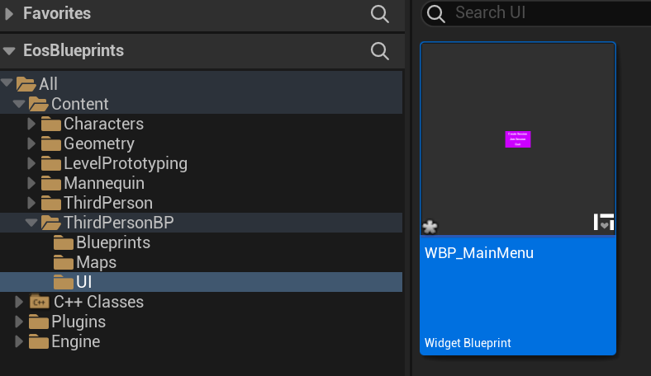
Task: Click the Engine folder icon
Action: 40,341
